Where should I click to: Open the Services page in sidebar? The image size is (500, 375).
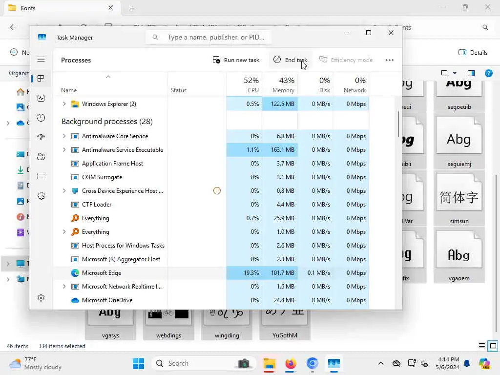tap(41, 196)
